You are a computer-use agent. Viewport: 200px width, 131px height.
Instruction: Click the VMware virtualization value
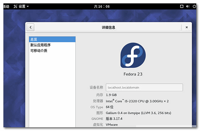pos(112,125)
